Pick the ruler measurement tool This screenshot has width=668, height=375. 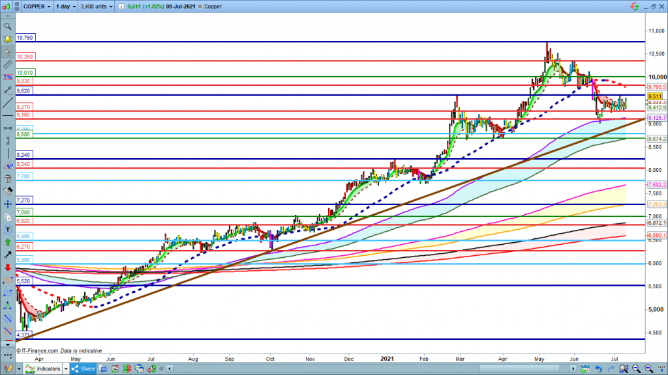(x=8, y=65)
